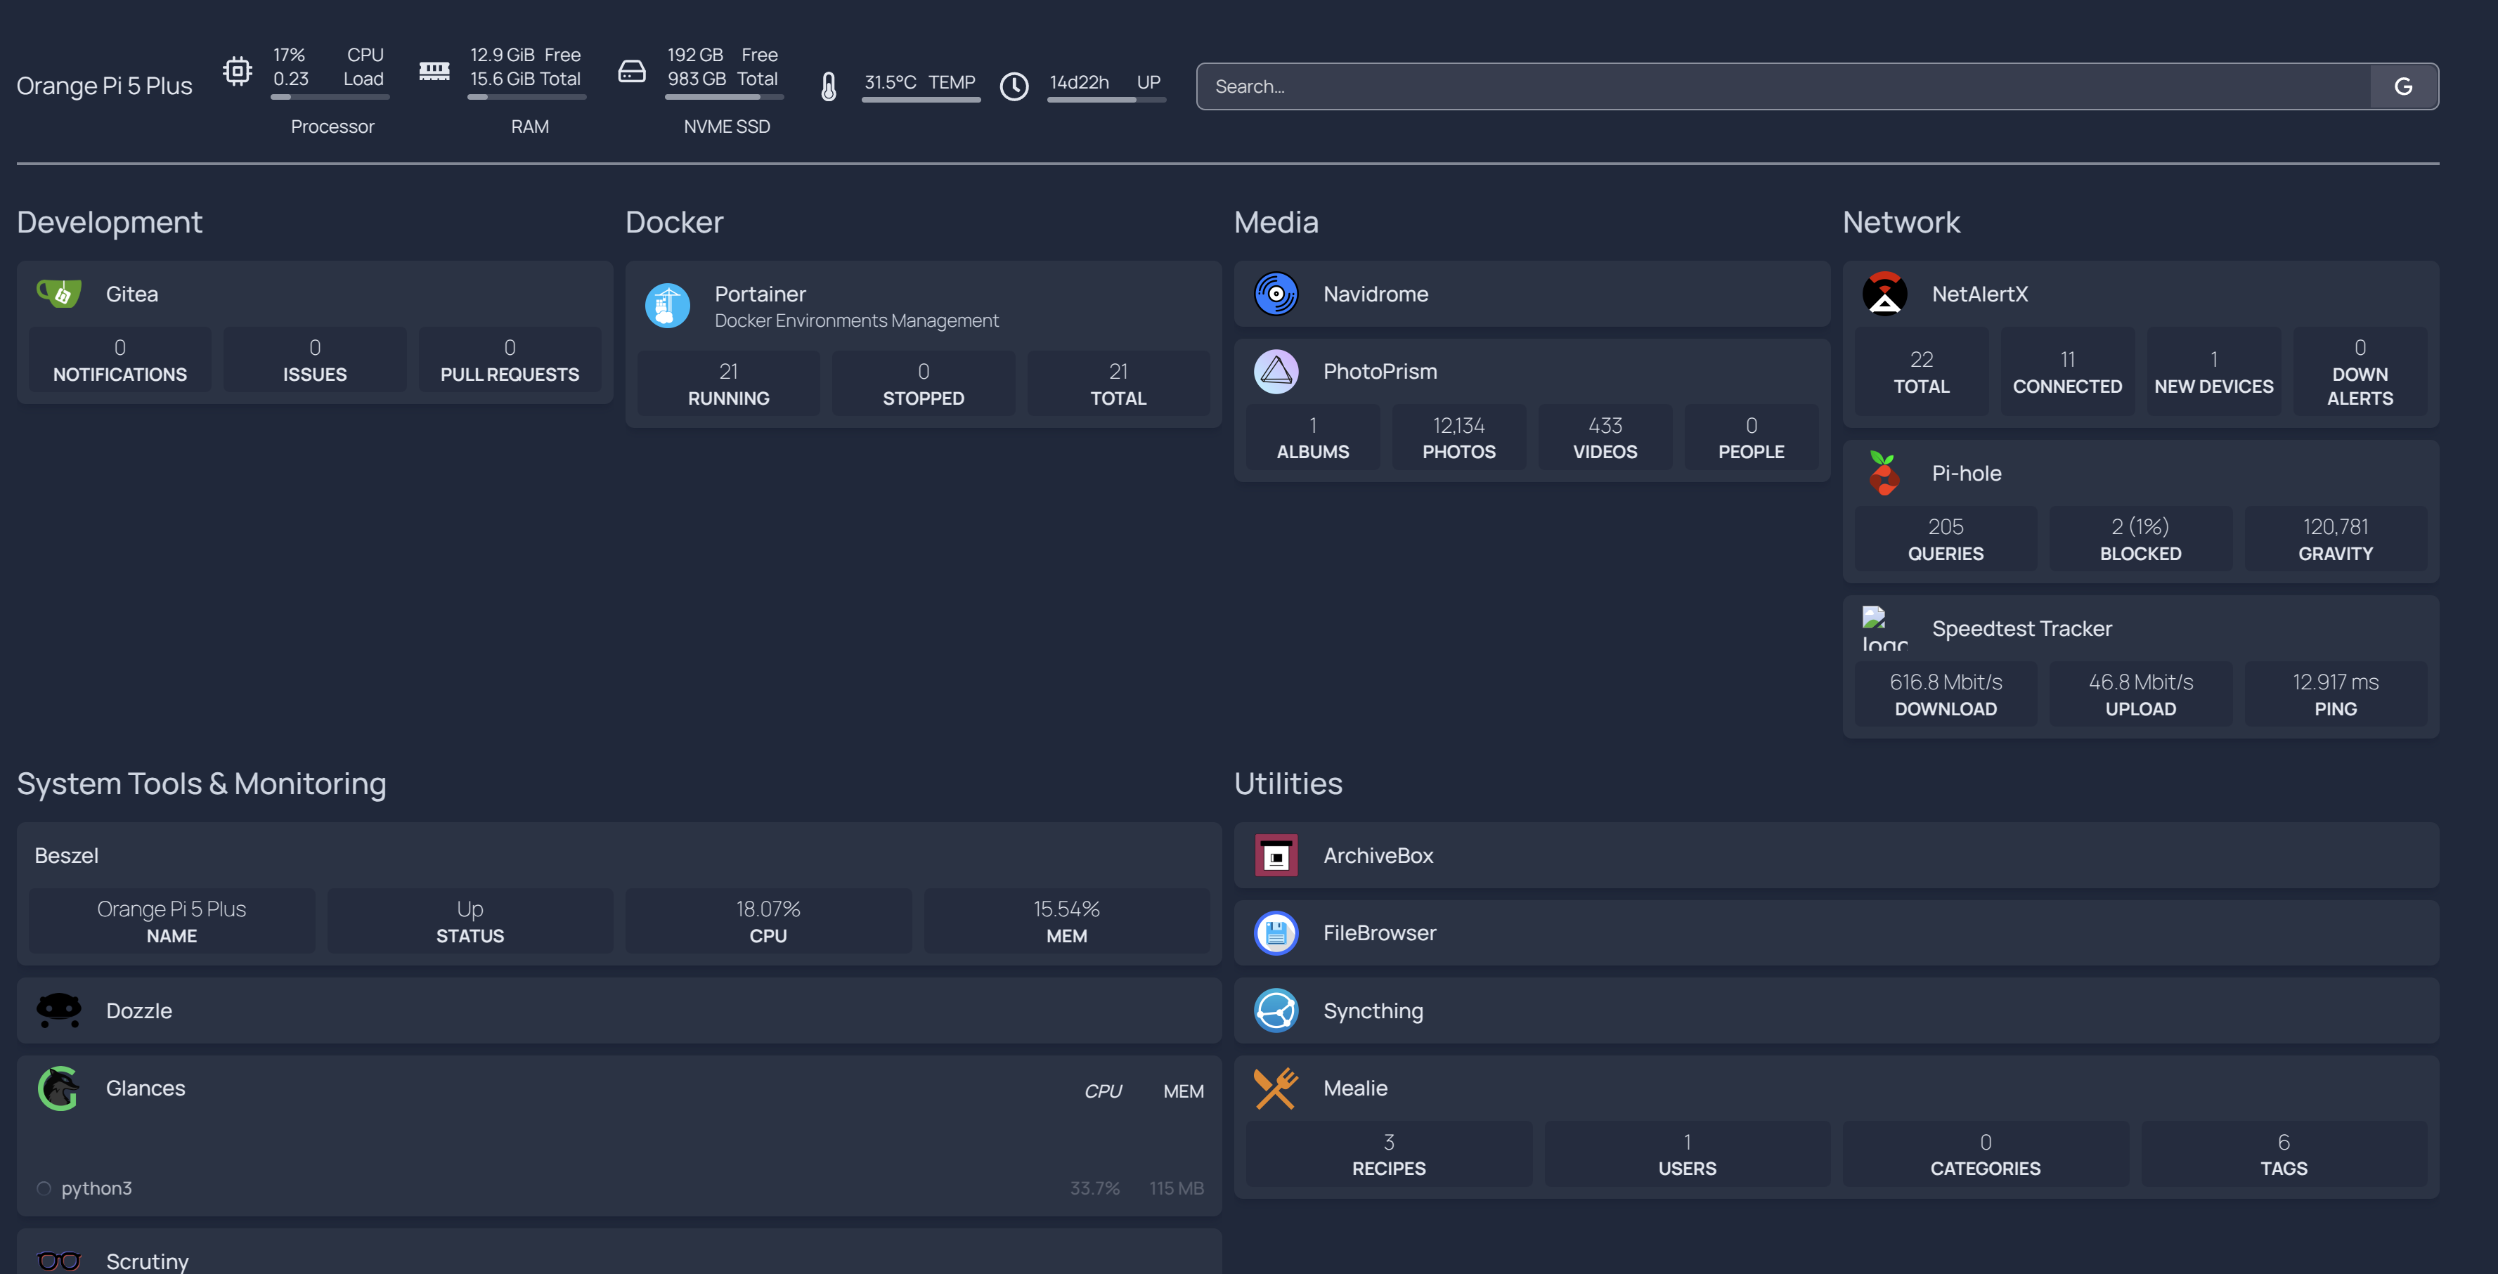Viewport: 2498px width, 1274px height.
Task: Click the NVME SSD usage progress bar
Action: pos(725,97)
